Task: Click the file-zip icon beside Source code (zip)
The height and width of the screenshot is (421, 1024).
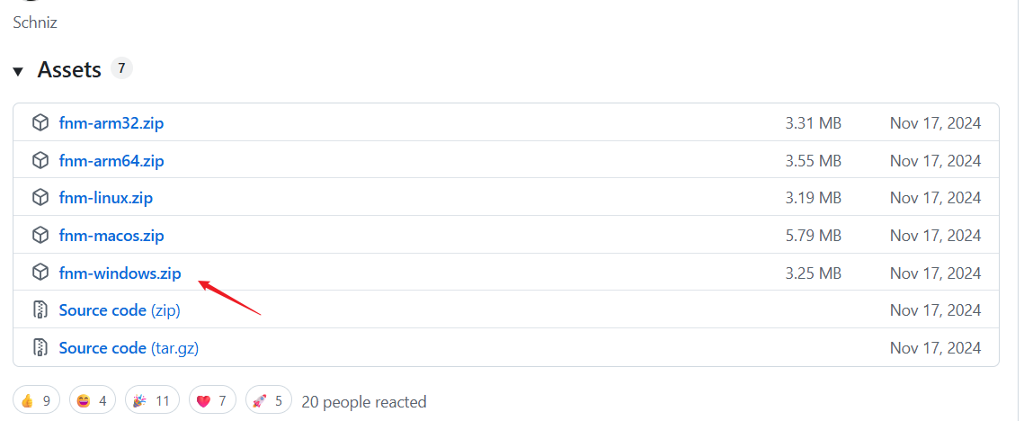Action: (40, 310)
